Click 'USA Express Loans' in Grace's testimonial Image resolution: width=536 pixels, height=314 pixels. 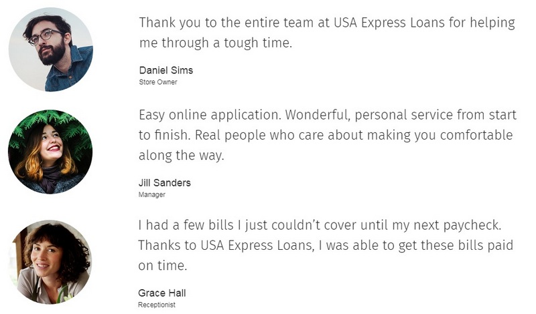pos(256,245)
